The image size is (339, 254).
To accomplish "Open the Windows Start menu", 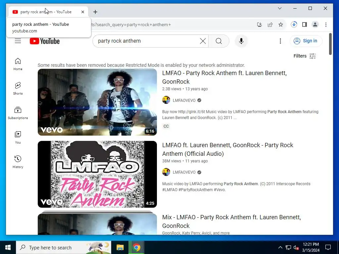I will coord(8,247).
